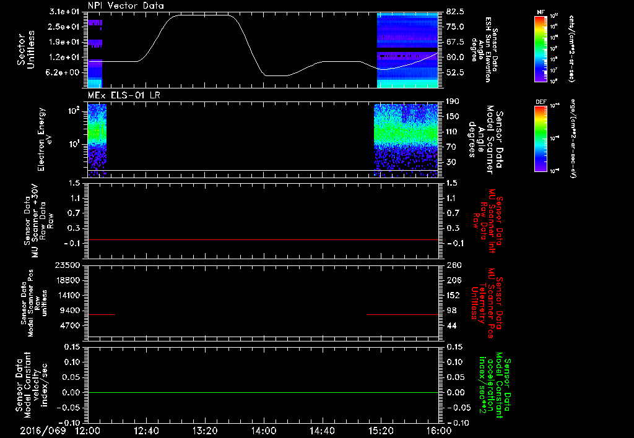Click the ELS electron spectrogram block near 12:00
This screenshot has width=634, height=438.
[97, 140]
